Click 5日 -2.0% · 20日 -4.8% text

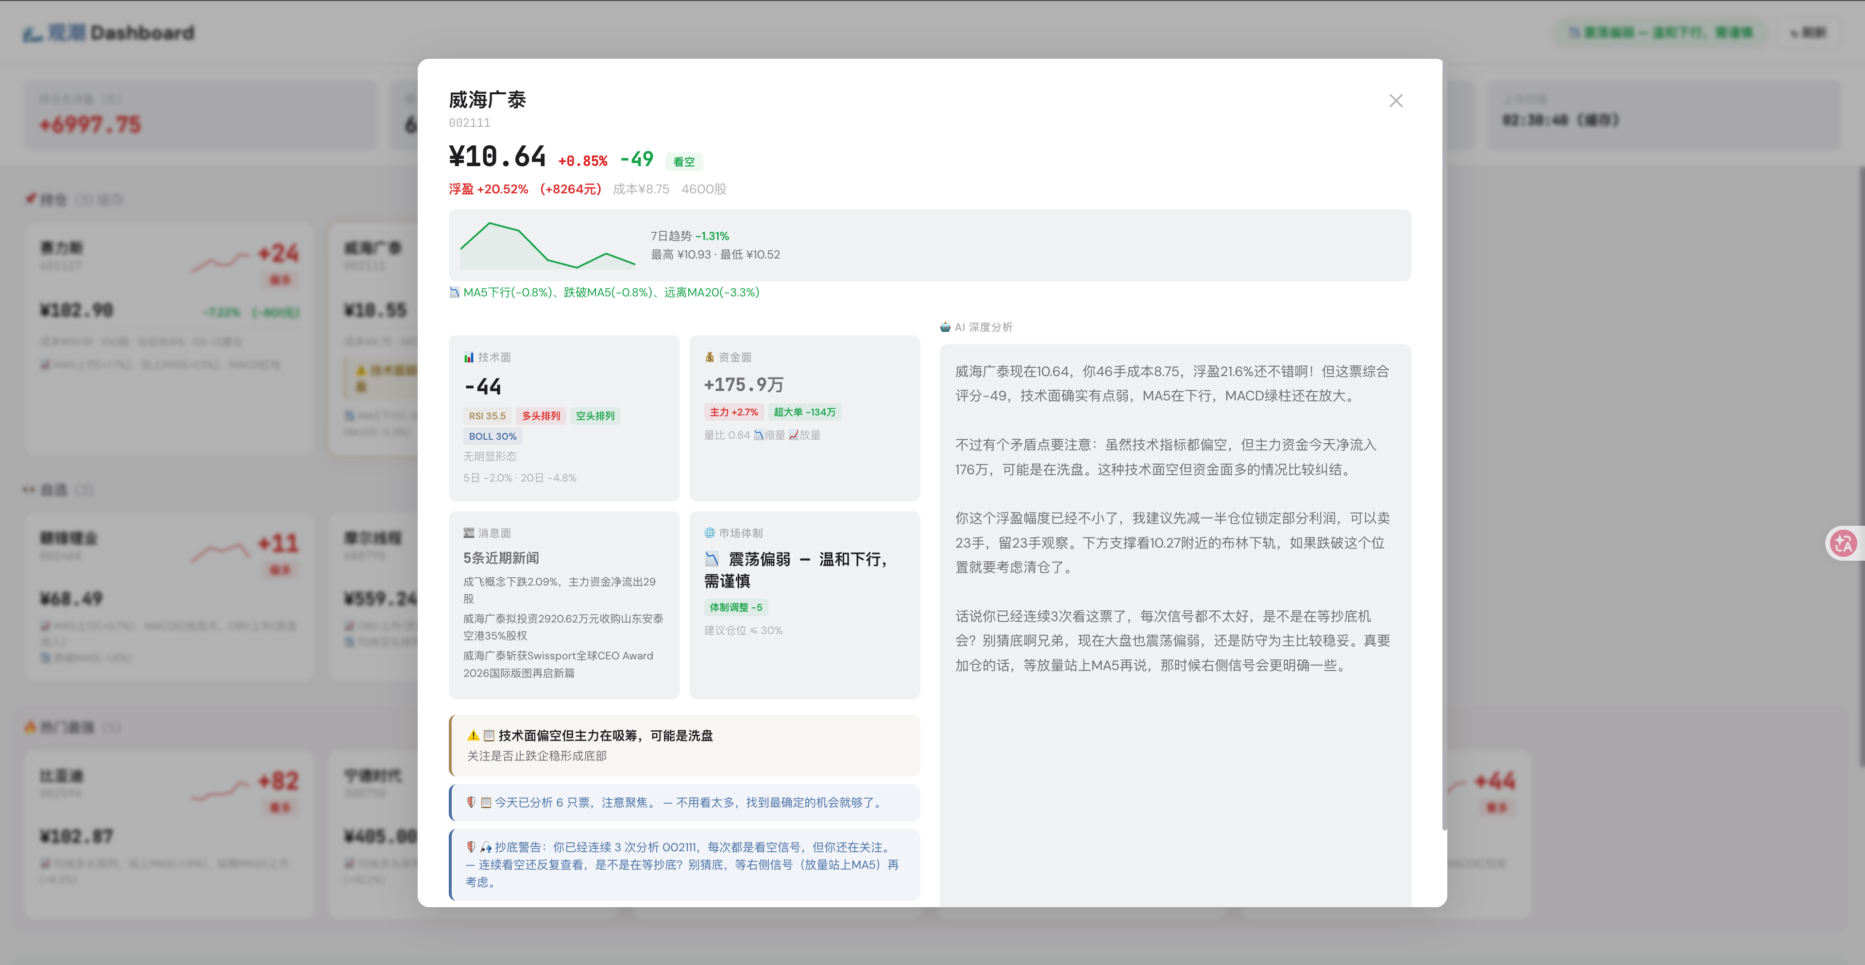(520, 478)
